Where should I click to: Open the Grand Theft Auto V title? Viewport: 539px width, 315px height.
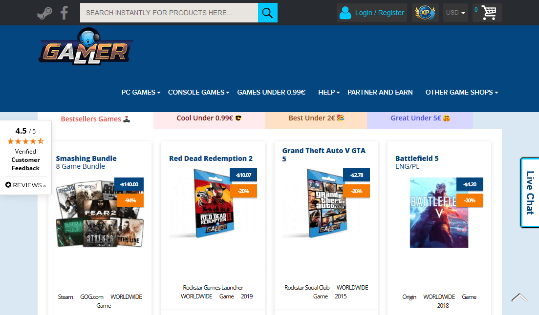[x=324, y=155]
